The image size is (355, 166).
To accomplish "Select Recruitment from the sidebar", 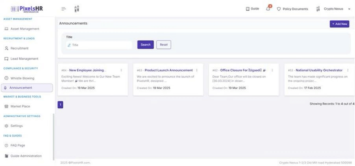I will pos(19,48).
